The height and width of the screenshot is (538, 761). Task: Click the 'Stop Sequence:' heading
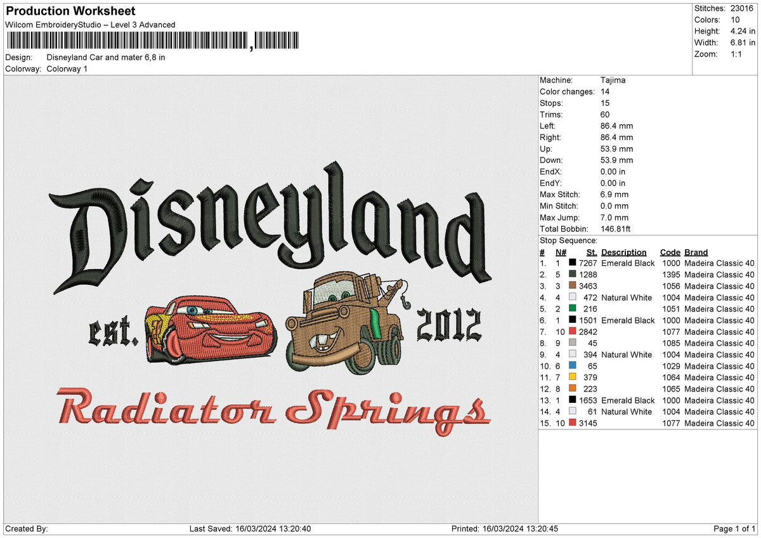(568, 240)
